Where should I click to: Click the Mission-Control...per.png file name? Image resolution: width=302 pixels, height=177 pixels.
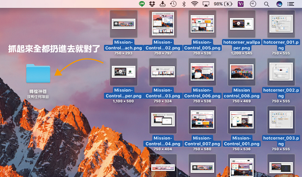tap(124, 93)
